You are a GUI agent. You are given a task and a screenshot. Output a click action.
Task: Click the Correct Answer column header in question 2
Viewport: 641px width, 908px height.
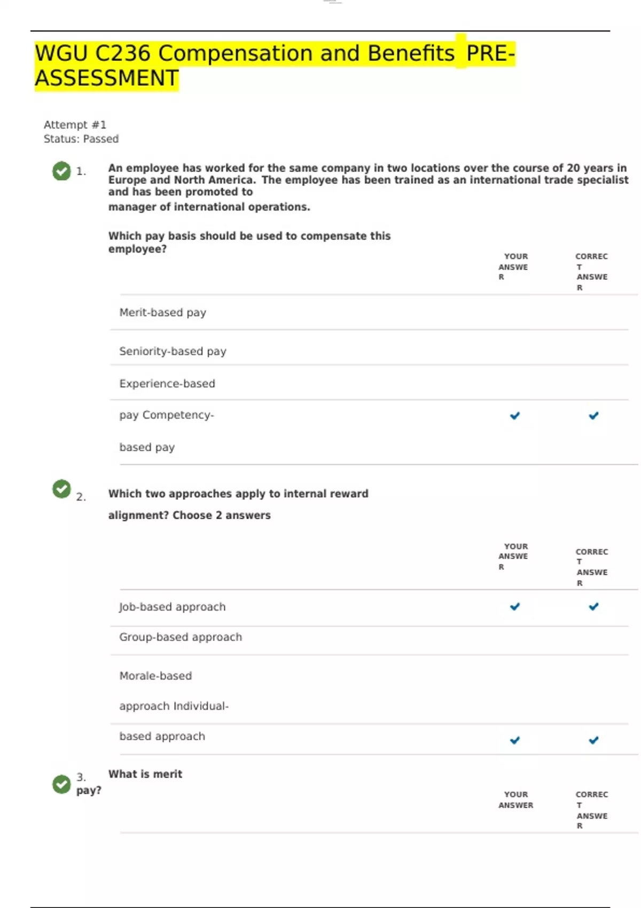[591, 567]
